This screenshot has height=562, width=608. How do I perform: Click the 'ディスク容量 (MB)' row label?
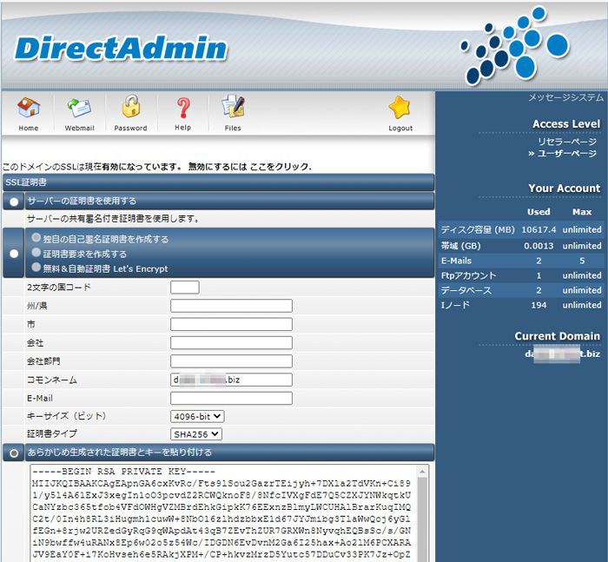(478, 229)
